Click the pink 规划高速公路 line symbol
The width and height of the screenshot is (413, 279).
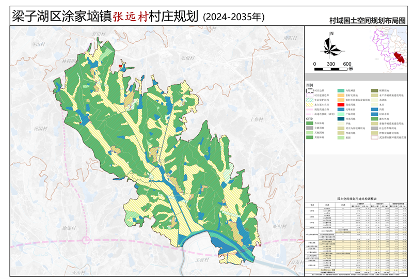(310, 110)
